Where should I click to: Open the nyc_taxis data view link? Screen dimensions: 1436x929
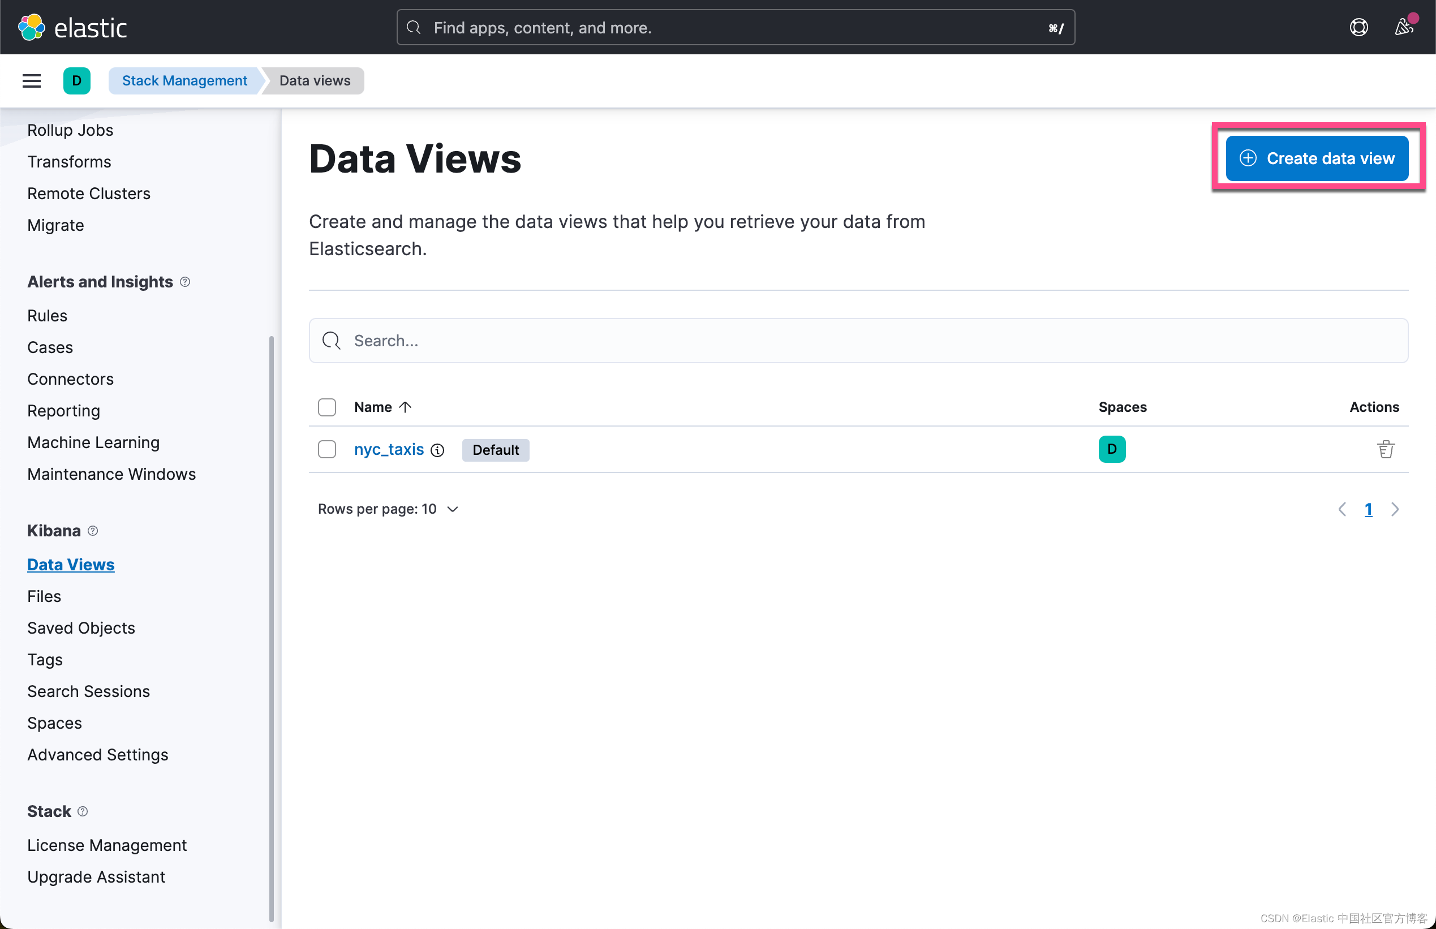[388, 449]
